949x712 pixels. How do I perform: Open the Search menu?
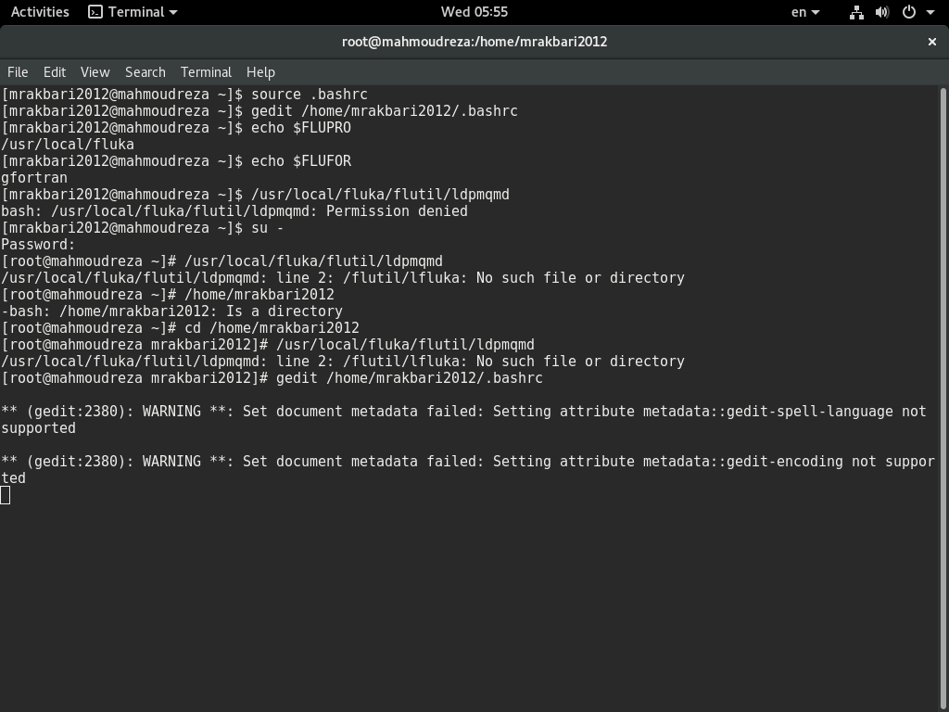click(146, 72)
